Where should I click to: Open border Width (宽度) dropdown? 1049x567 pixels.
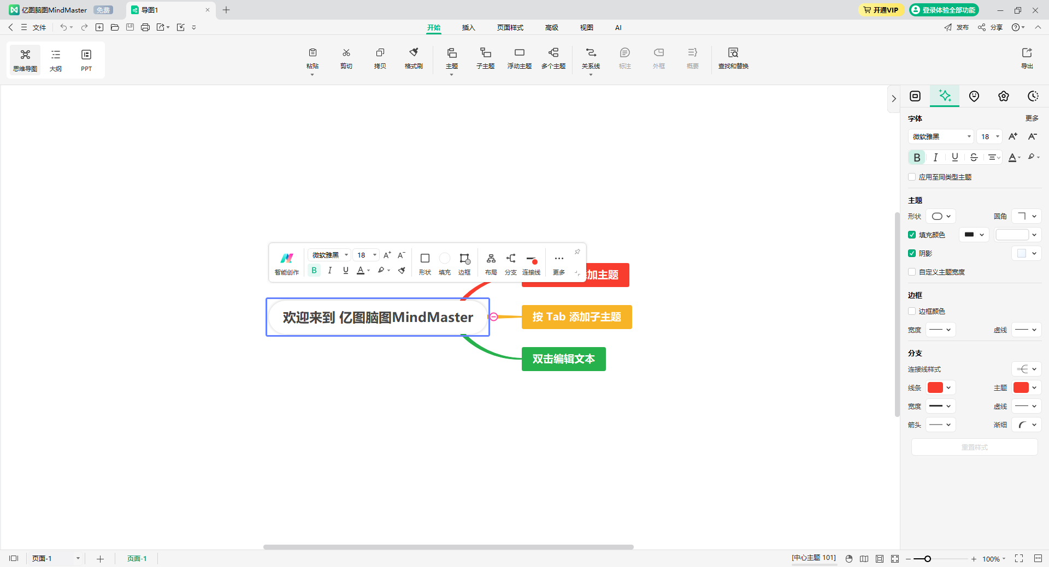[941, 330]
